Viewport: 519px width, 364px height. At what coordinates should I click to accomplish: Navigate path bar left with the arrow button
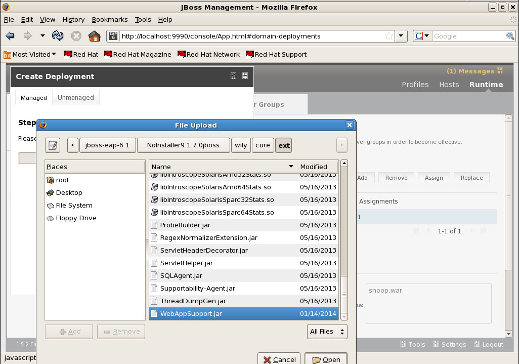72,145
